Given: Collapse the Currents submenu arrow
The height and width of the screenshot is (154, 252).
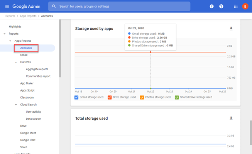Looking at the screenshot, I should tap(16, 62).
